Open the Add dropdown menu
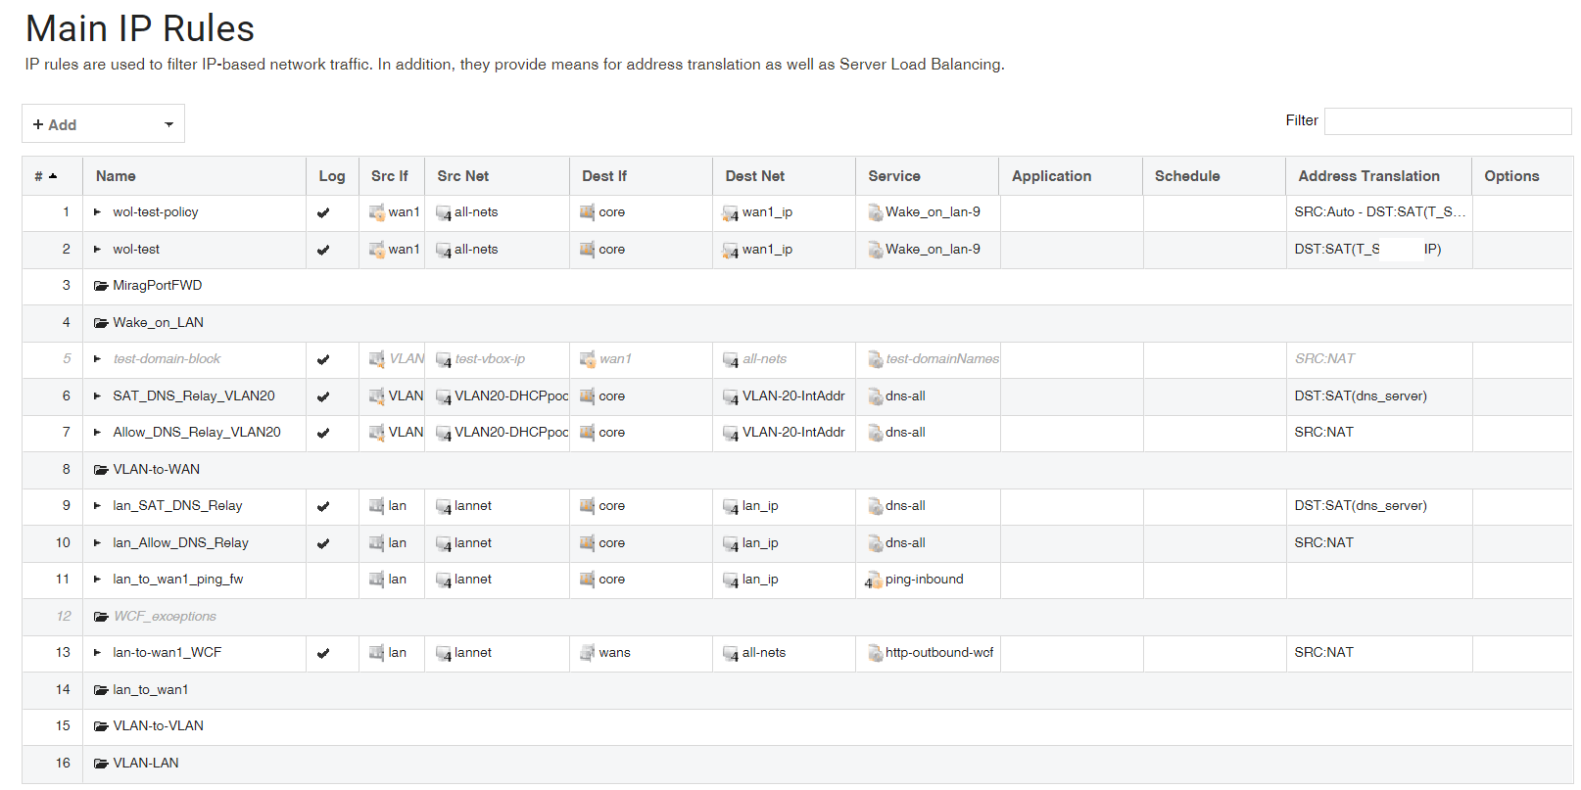 tap(103, 124)
